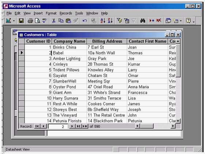Open Print Preview from toolbar

(37, 21)
